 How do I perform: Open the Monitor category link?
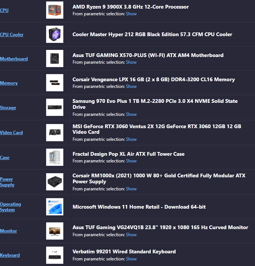tap(9, 231)
